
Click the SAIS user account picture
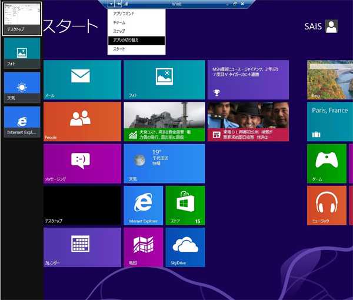tap(331, 26)
